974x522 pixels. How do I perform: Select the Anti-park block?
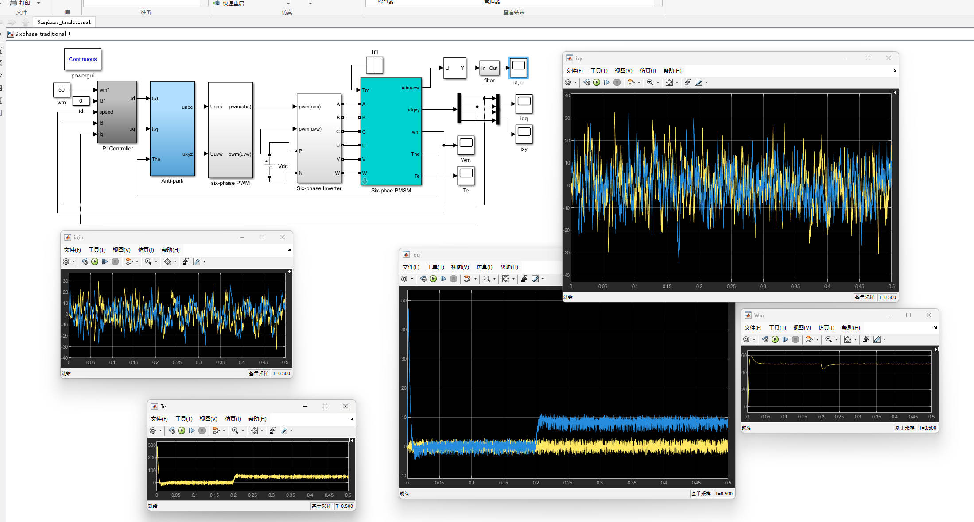tap(172, 129)
